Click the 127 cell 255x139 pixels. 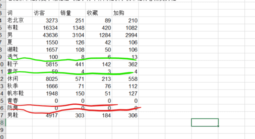pos(125,93)
